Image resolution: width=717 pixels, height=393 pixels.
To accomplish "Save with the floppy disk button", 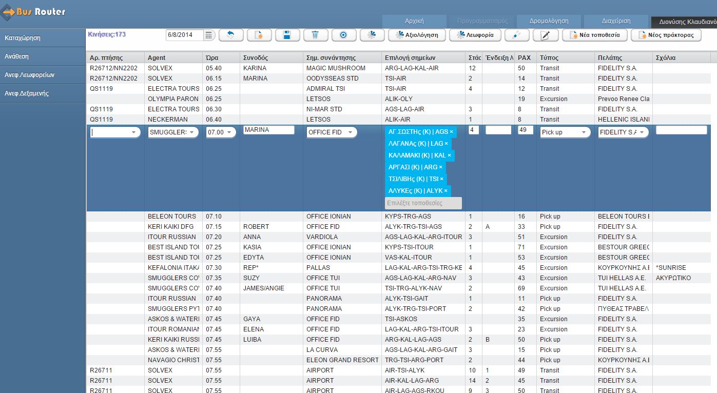I will coord(287,35).
